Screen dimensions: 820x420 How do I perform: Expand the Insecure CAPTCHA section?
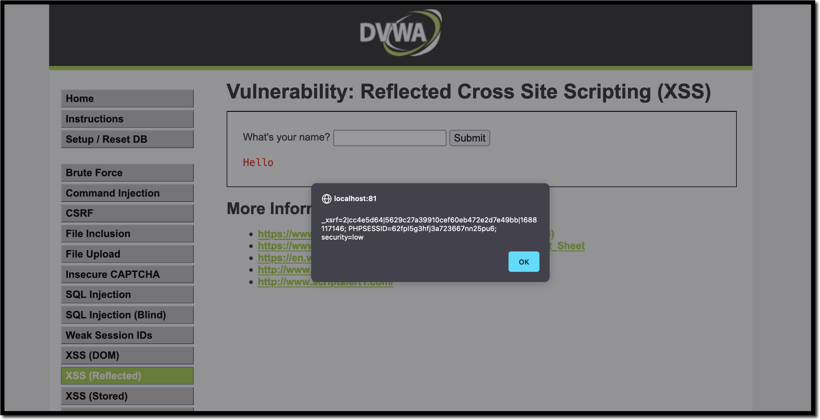point(127,274)
